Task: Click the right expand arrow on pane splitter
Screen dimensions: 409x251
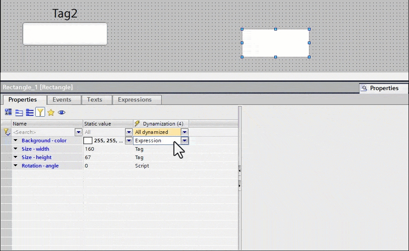Action: point(239,186)
